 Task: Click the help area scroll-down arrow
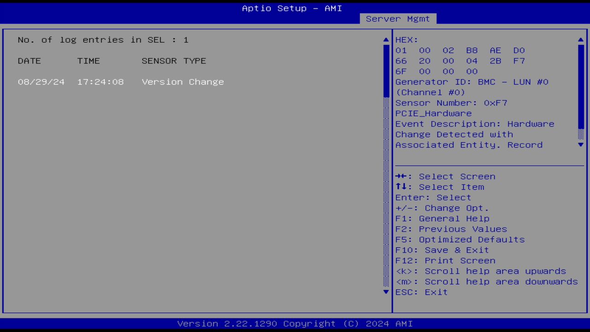tap(581, 145)
